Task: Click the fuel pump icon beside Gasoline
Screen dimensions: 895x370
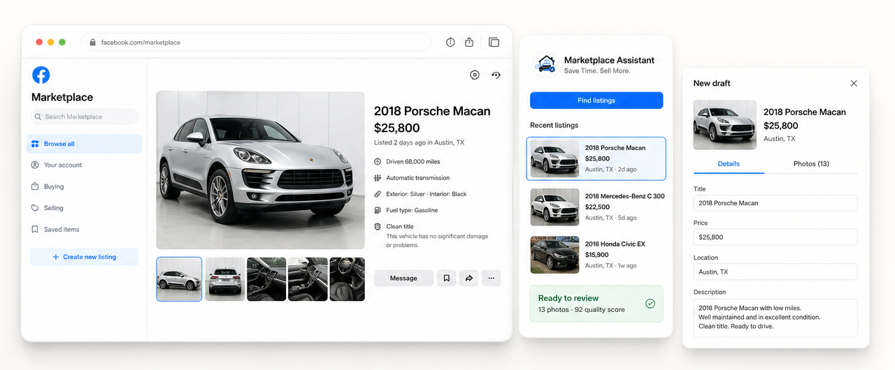Action: 378,210
